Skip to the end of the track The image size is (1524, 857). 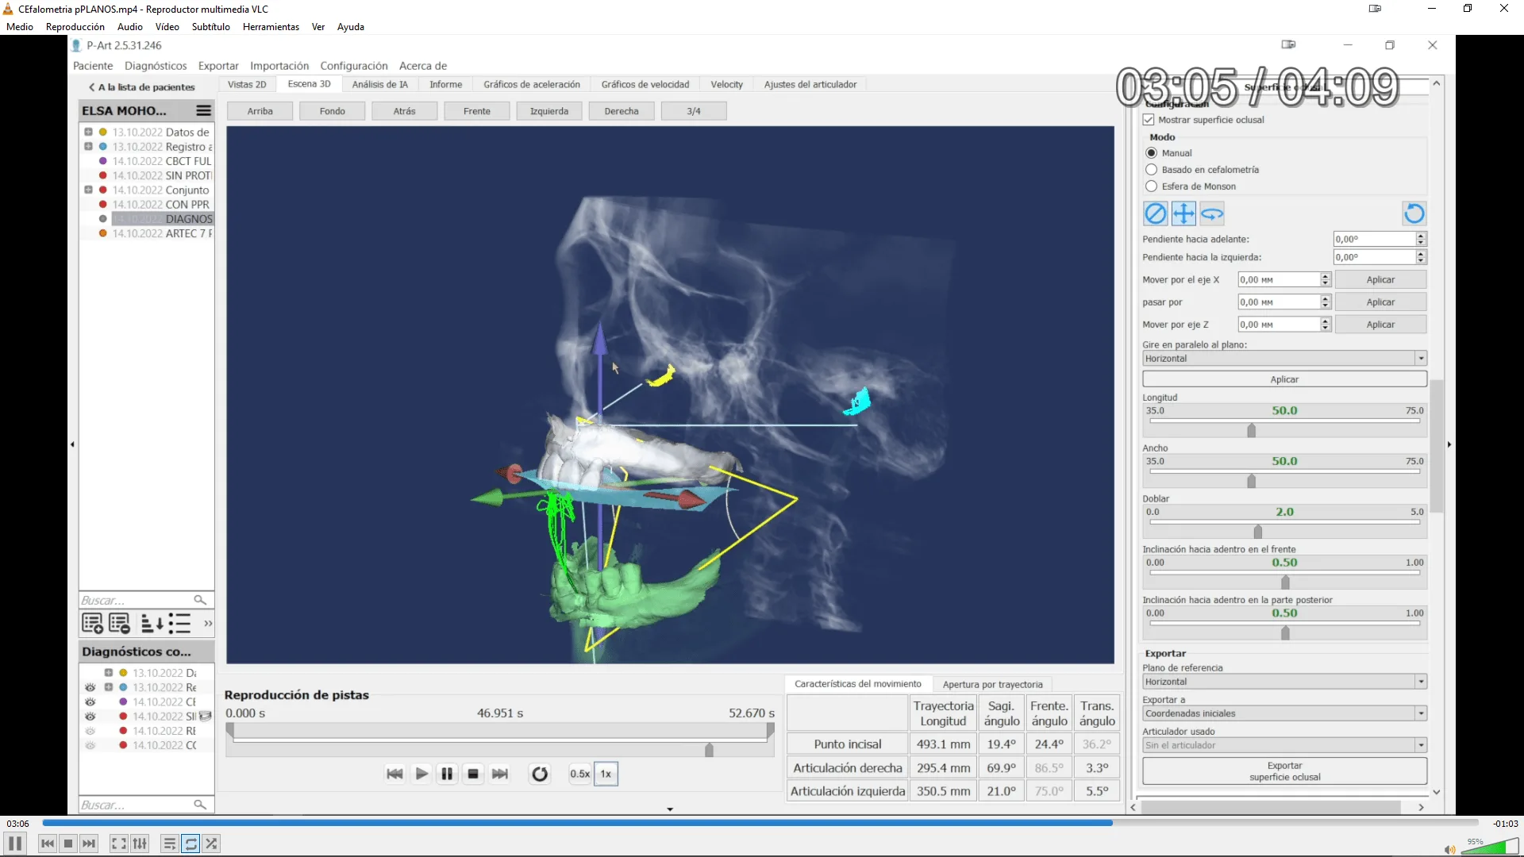(500, 774)
